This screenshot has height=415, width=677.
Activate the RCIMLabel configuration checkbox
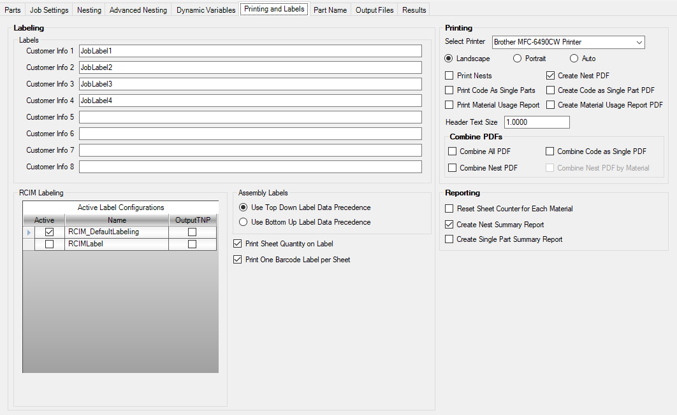pyautogui.click(x=49, y=244)
